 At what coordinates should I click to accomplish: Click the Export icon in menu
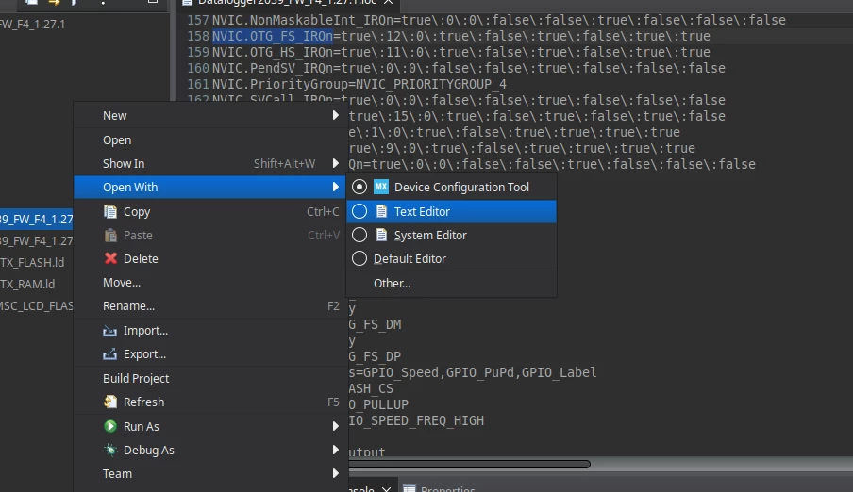(109, 353)
